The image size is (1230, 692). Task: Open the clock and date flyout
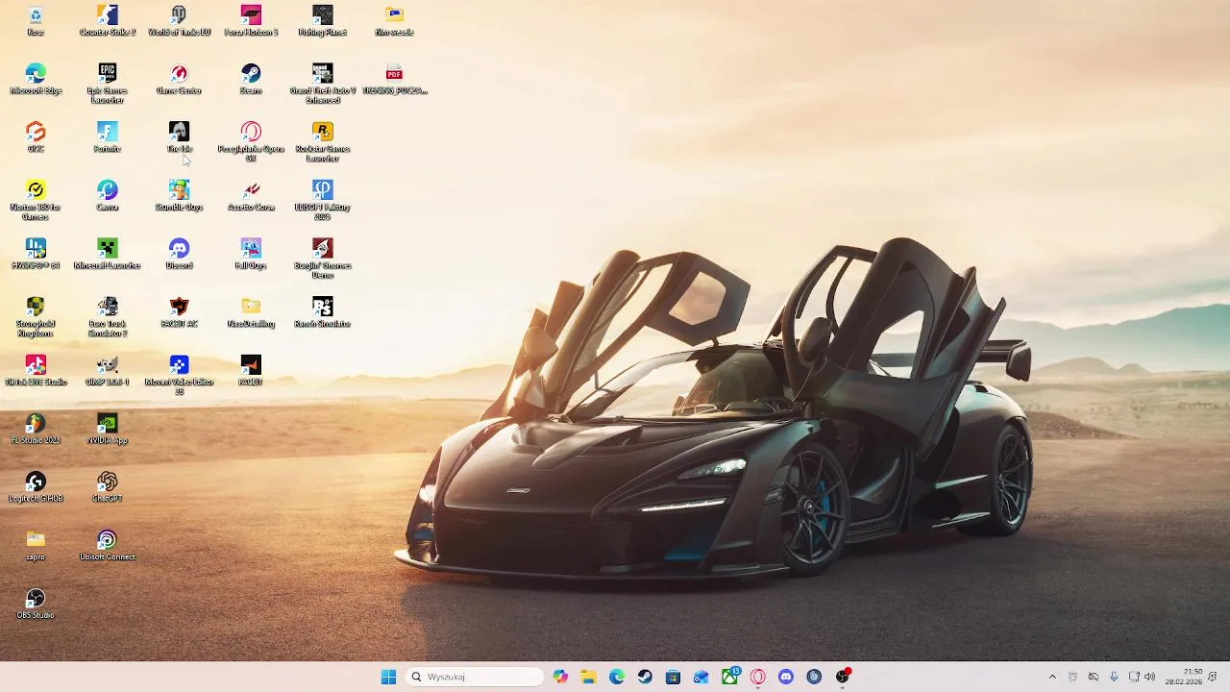click(x=1184, y=677)
